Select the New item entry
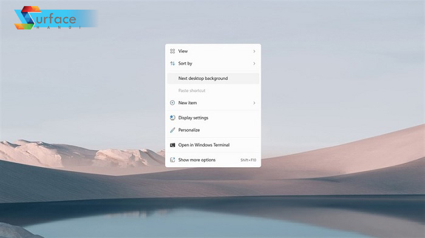Viewport: 425px width, 238px height. [213, 103]
